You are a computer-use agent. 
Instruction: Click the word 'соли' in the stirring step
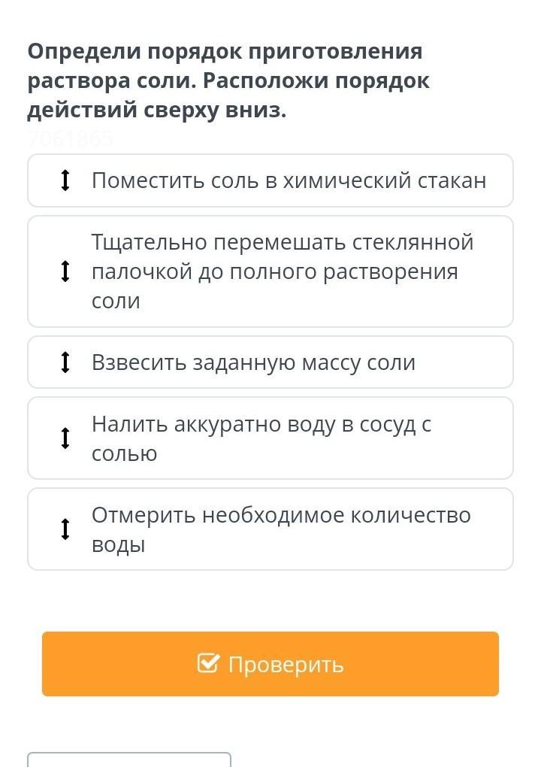coord(116,301)
